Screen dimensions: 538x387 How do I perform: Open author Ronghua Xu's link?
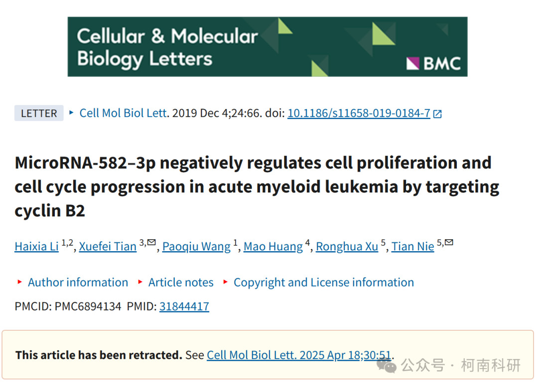point(347,246)
